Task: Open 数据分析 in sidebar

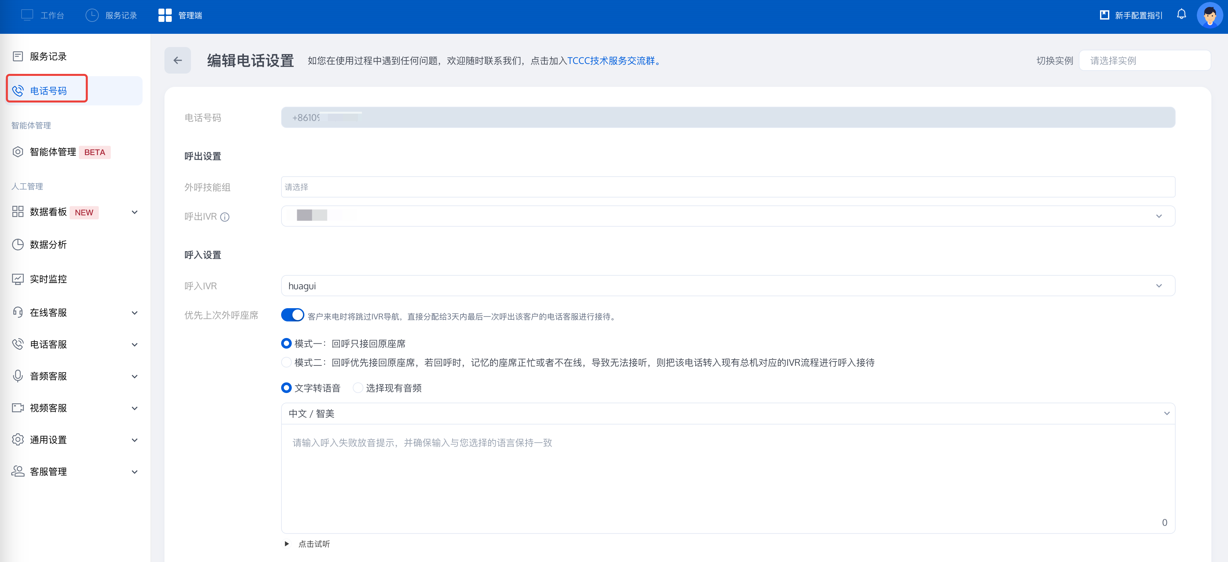Action: 48,245
